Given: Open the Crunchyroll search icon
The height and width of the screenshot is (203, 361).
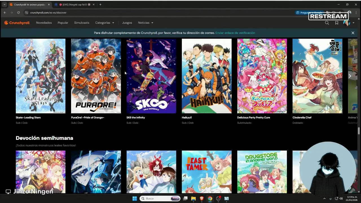Looking at the screenshot, I should 327,23.
